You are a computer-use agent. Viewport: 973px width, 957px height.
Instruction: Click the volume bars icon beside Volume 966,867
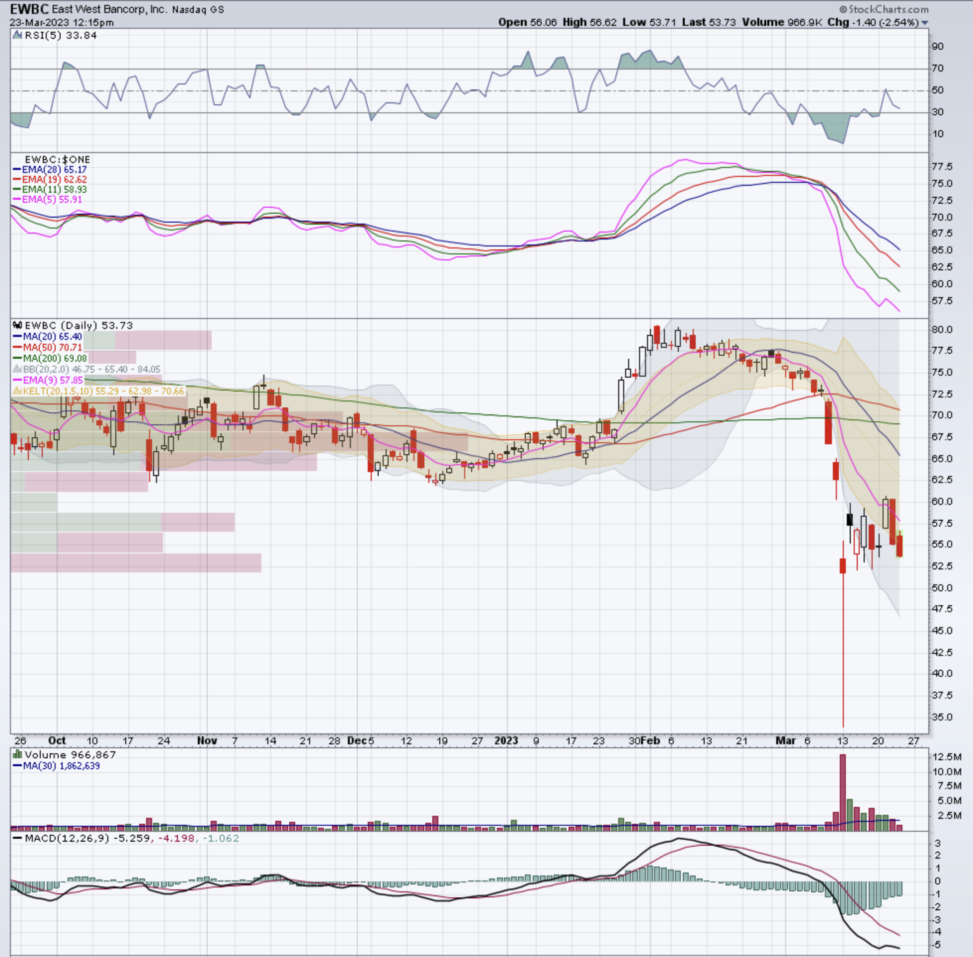[17, 754]
